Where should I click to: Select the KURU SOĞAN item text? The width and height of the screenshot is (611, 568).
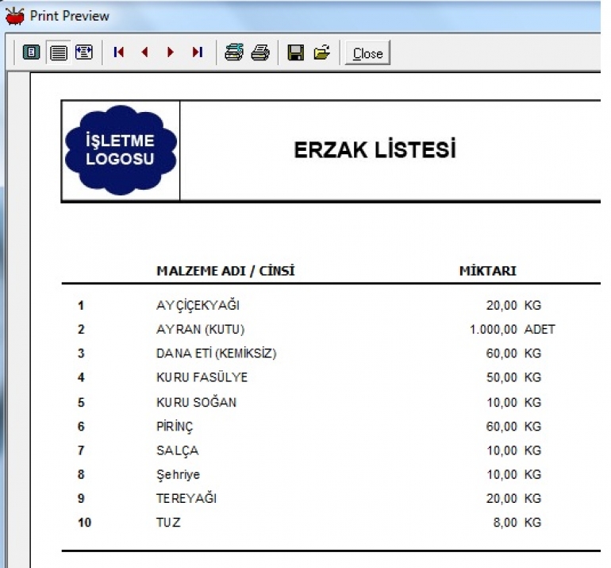click(x=197, y=402)
